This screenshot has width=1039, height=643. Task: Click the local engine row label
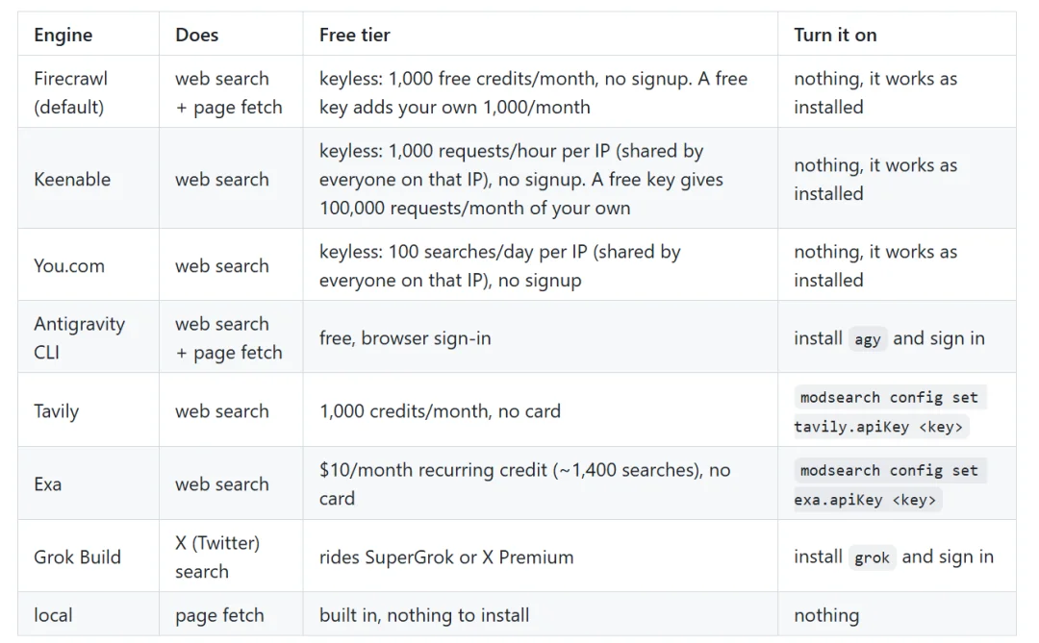click(x=53, y=615)
